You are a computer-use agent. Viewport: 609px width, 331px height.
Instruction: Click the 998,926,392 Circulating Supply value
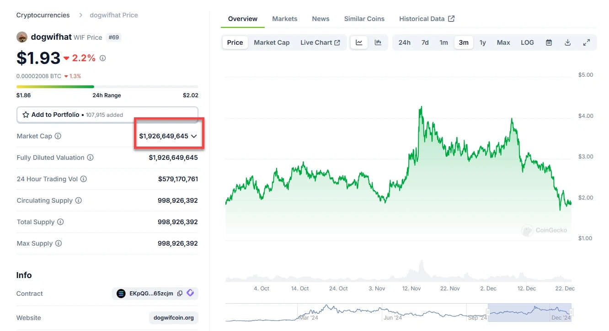(178, 200)
